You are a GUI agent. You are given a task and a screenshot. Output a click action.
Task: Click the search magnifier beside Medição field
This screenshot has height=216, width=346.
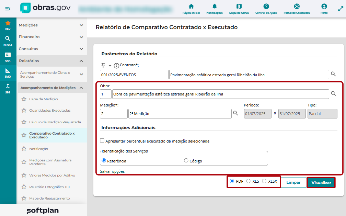236,113
